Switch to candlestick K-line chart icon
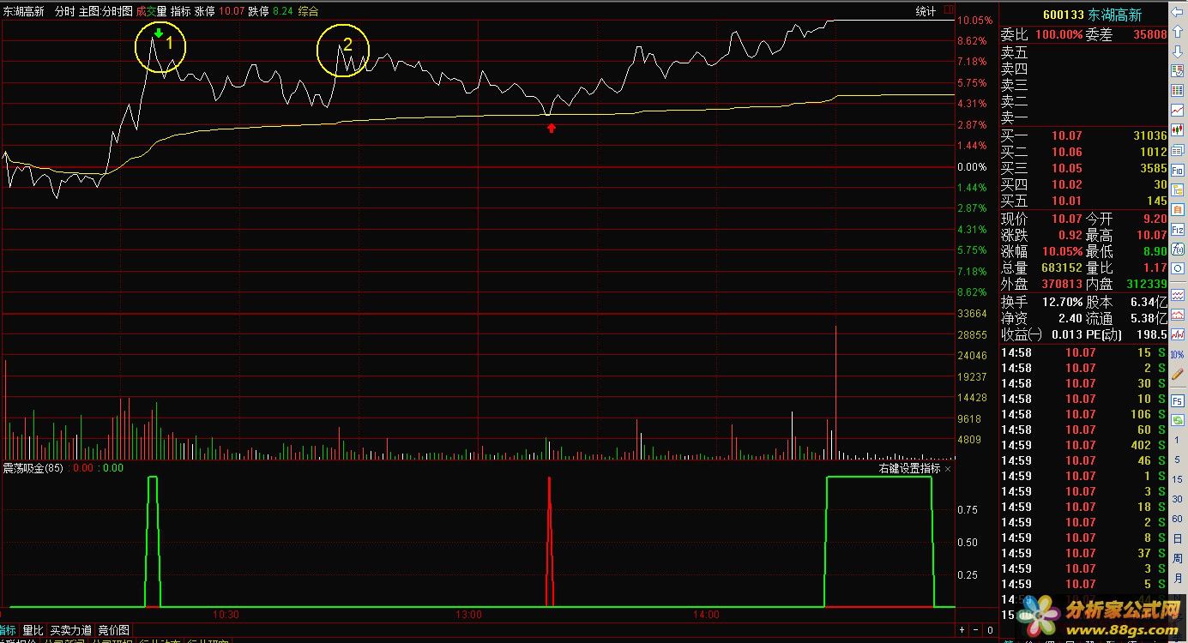Image resolution: width=1188 pixels, height=643 pixels. [x=1178, y=129]
